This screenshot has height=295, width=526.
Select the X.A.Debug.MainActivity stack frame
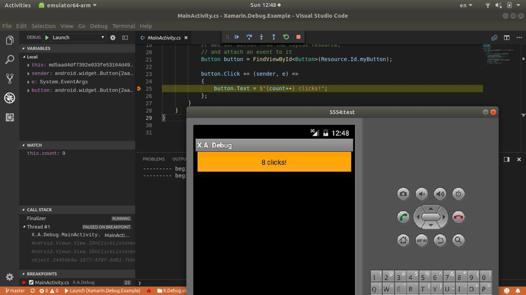click(77, 235)
